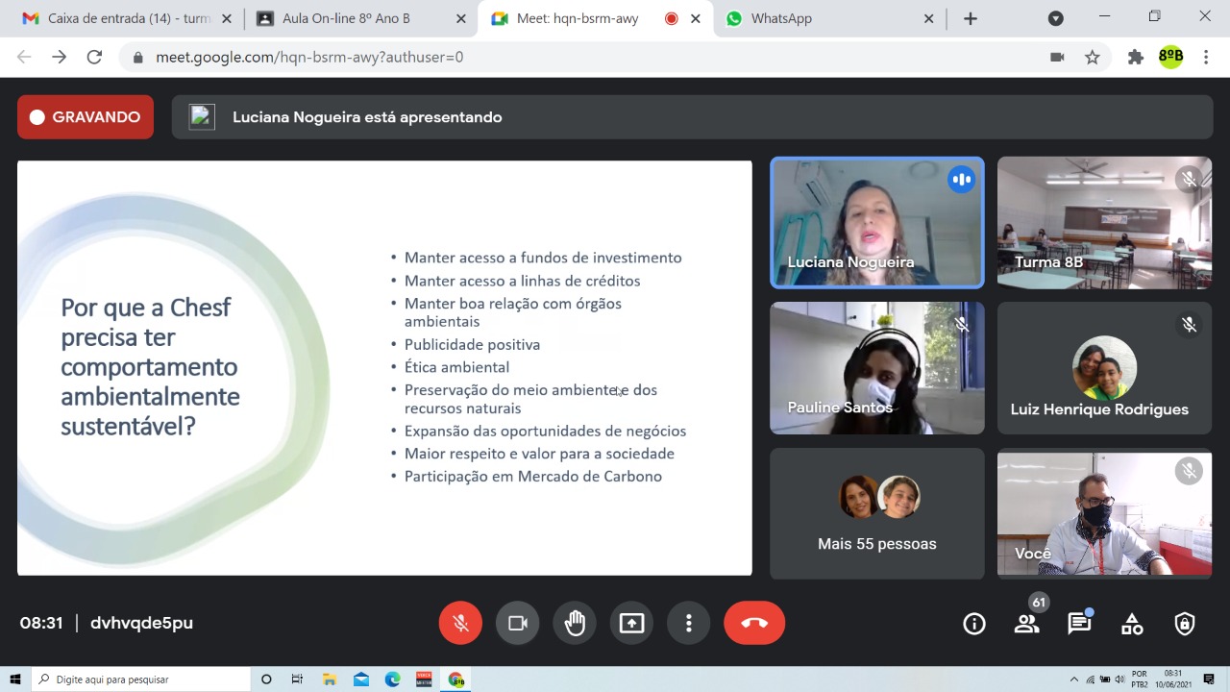
Task: Switch to the Meet hqn-bsrm-awy tab
Action: click(577, 18)
